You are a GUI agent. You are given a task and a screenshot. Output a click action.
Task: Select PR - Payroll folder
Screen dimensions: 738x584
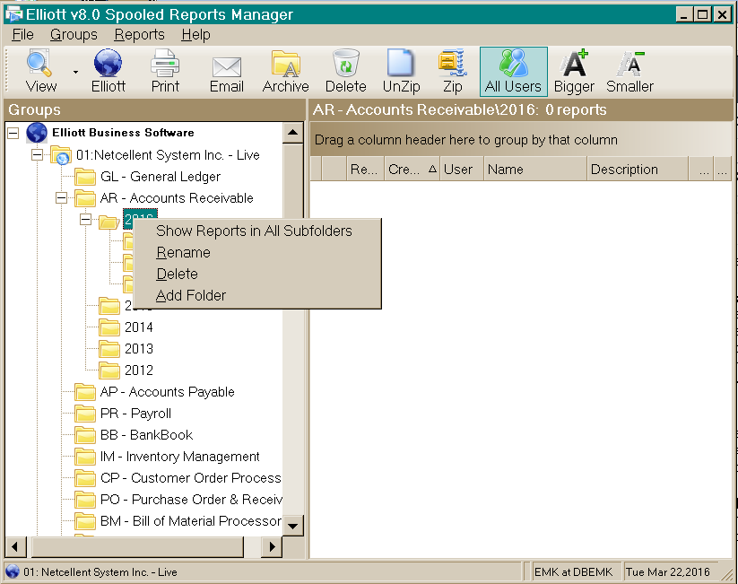135,414
